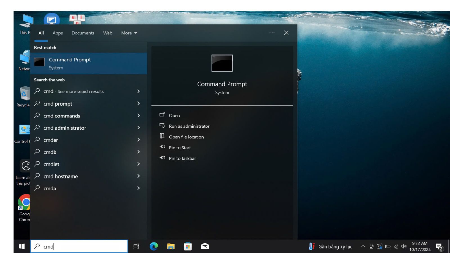Viewport: 450px width, 253px height.
Task: Close the search panel with X
Action: [x=286, y=33]
